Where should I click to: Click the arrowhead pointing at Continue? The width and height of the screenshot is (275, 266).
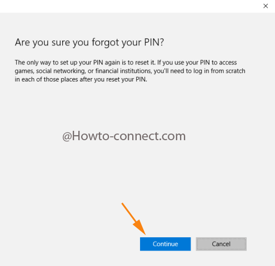tap(140, 228)
